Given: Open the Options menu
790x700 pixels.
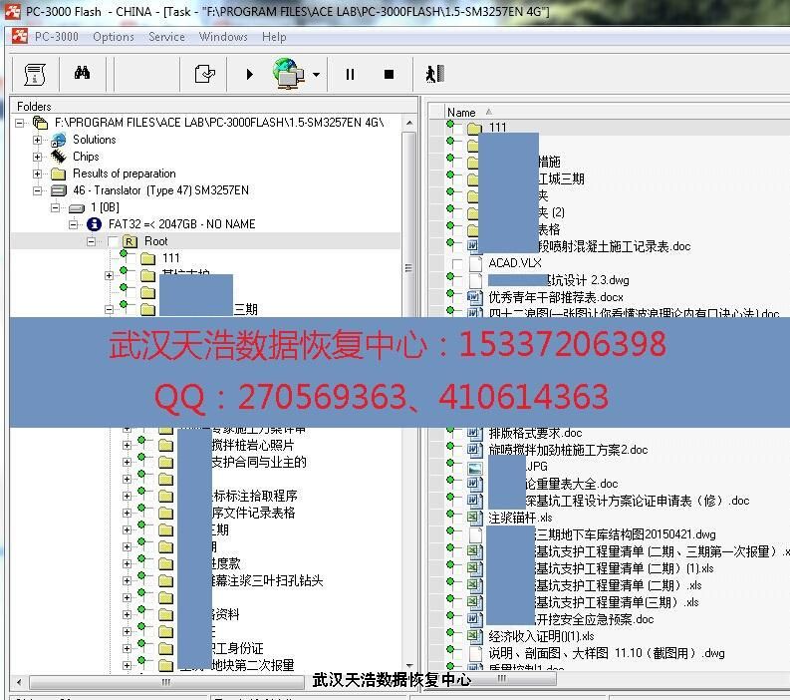Looking at the screenshot, I should point(114,37).
